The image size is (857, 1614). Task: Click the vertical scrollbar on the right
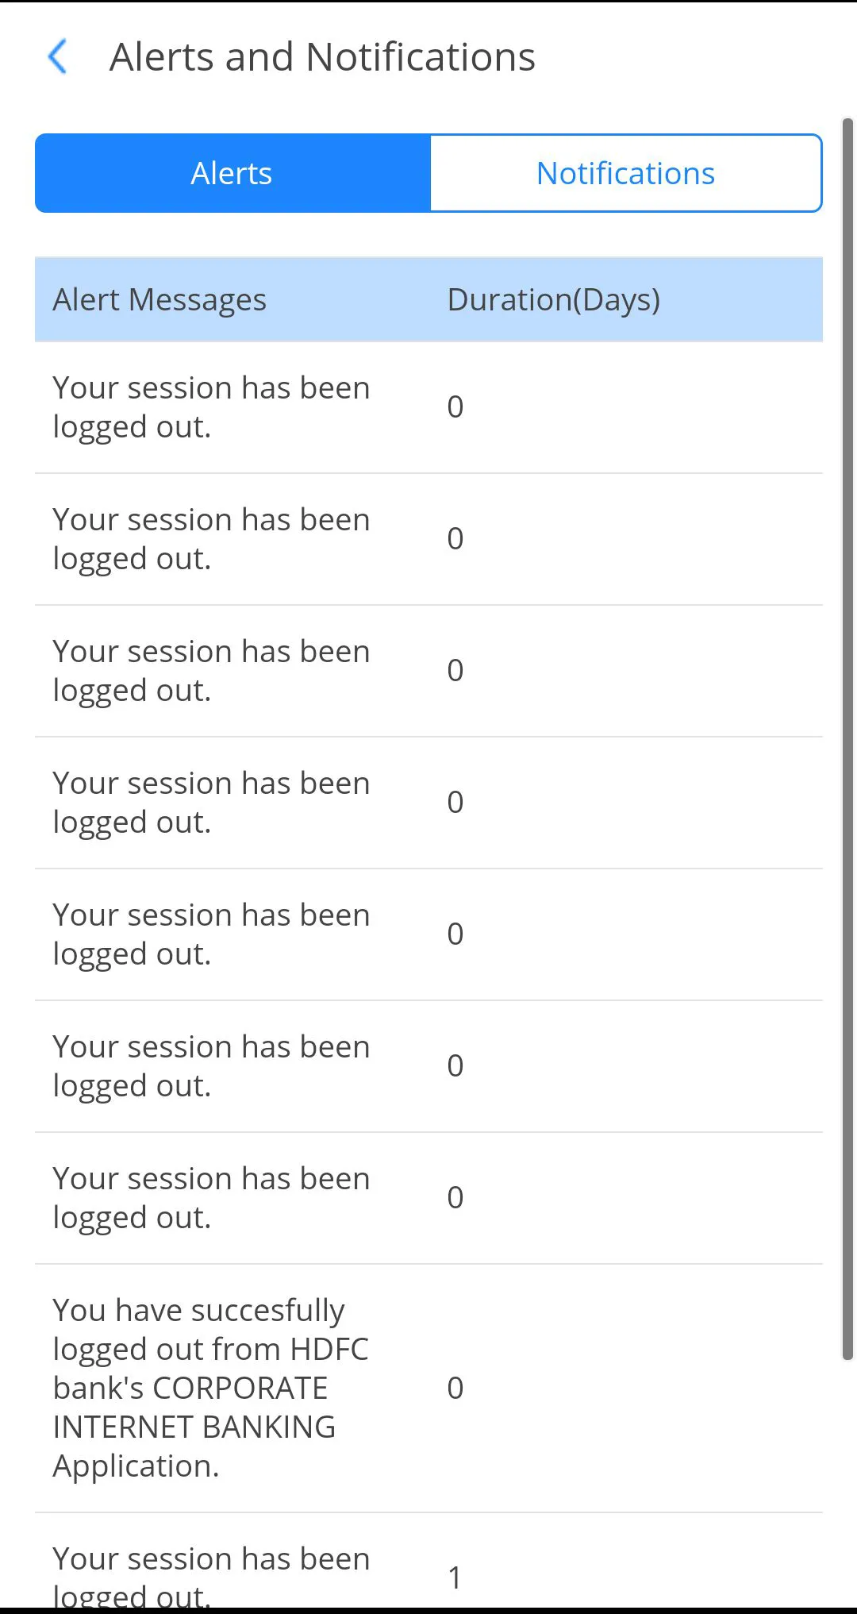[847, 738]
